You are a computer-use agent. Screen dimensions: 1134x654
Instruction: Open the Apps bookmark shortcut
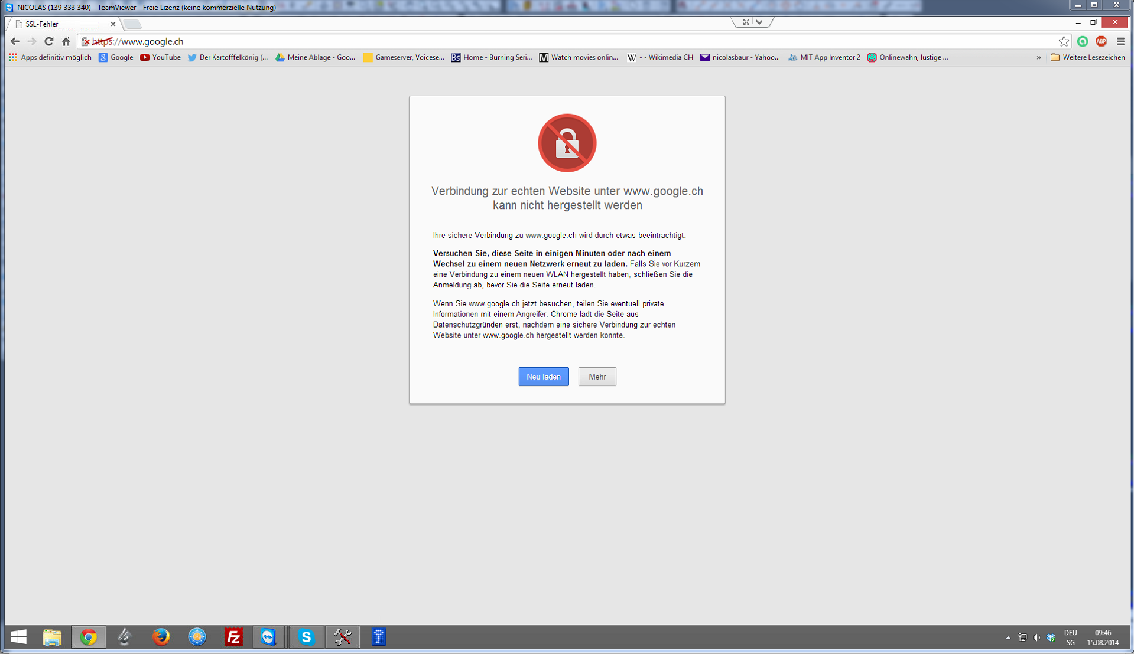coord(50,57)
